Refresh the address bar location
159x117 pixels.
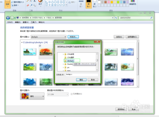pyautogui.click(x=116, y=18)
